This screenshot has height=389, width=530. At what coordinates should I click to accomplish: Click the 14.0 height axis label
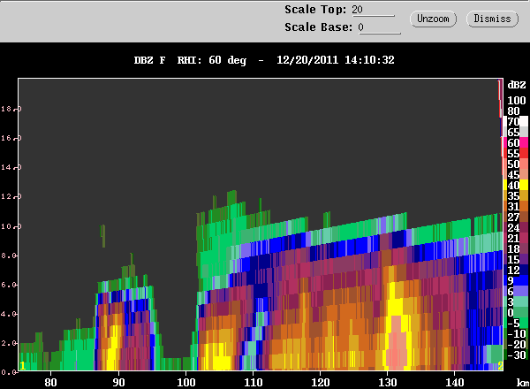11,167
